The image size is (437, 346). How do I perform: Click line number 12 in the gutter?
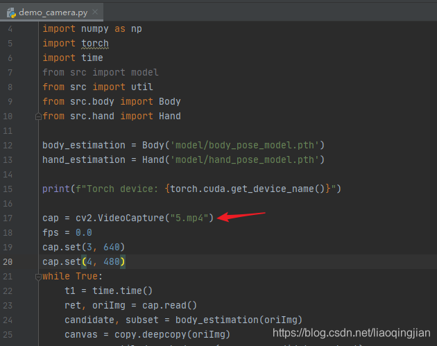tap(8, 146)
